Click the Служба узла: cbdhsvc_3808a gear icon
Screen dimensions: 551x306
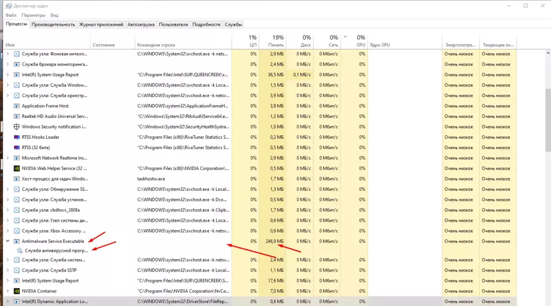click(17, 210)
